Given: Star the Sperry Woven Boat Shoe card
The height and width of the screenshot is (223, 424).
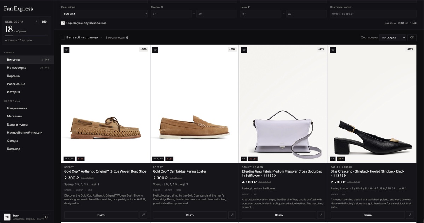Looking at the screenshot, I should 66,50.
